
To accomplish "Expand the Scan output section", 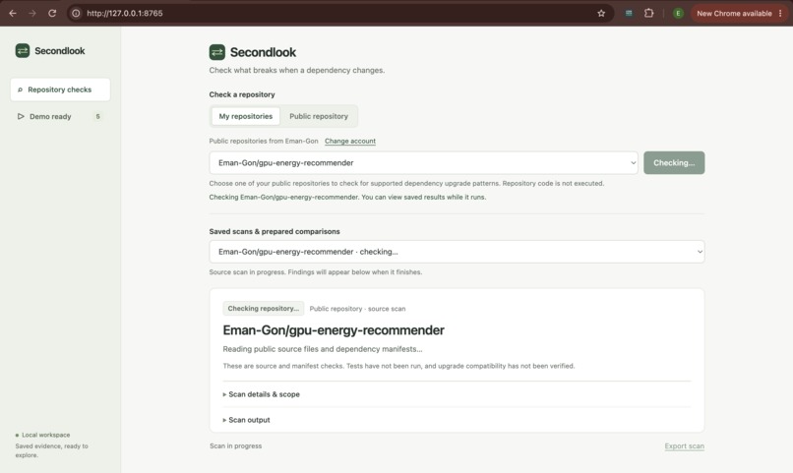I will (x=247, y=420).
